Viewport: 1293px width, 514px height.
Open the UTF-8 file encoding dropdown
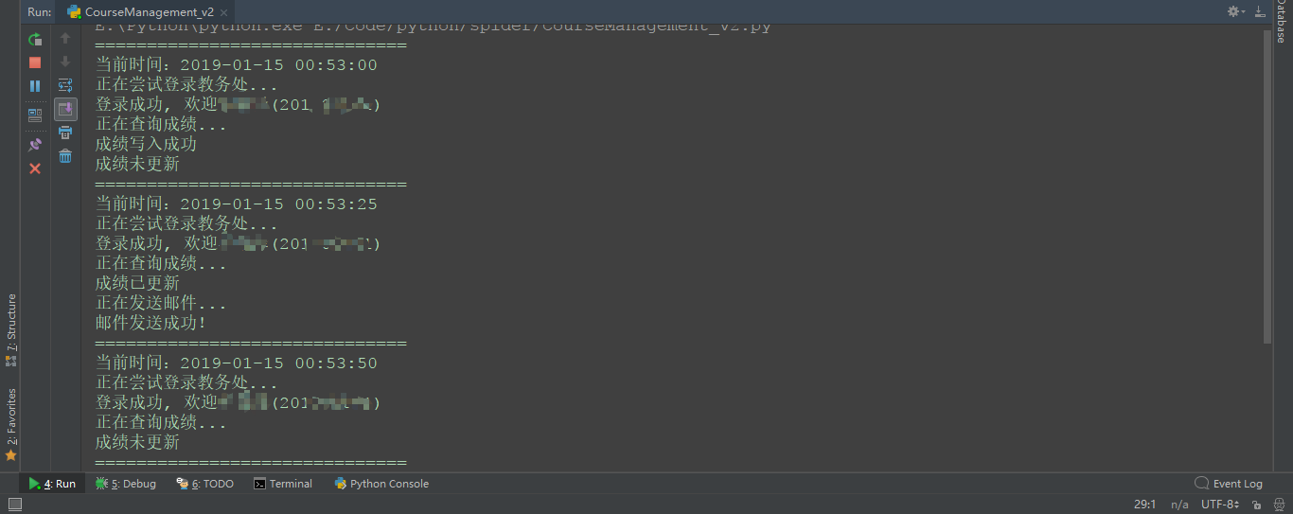point(1219,505)
